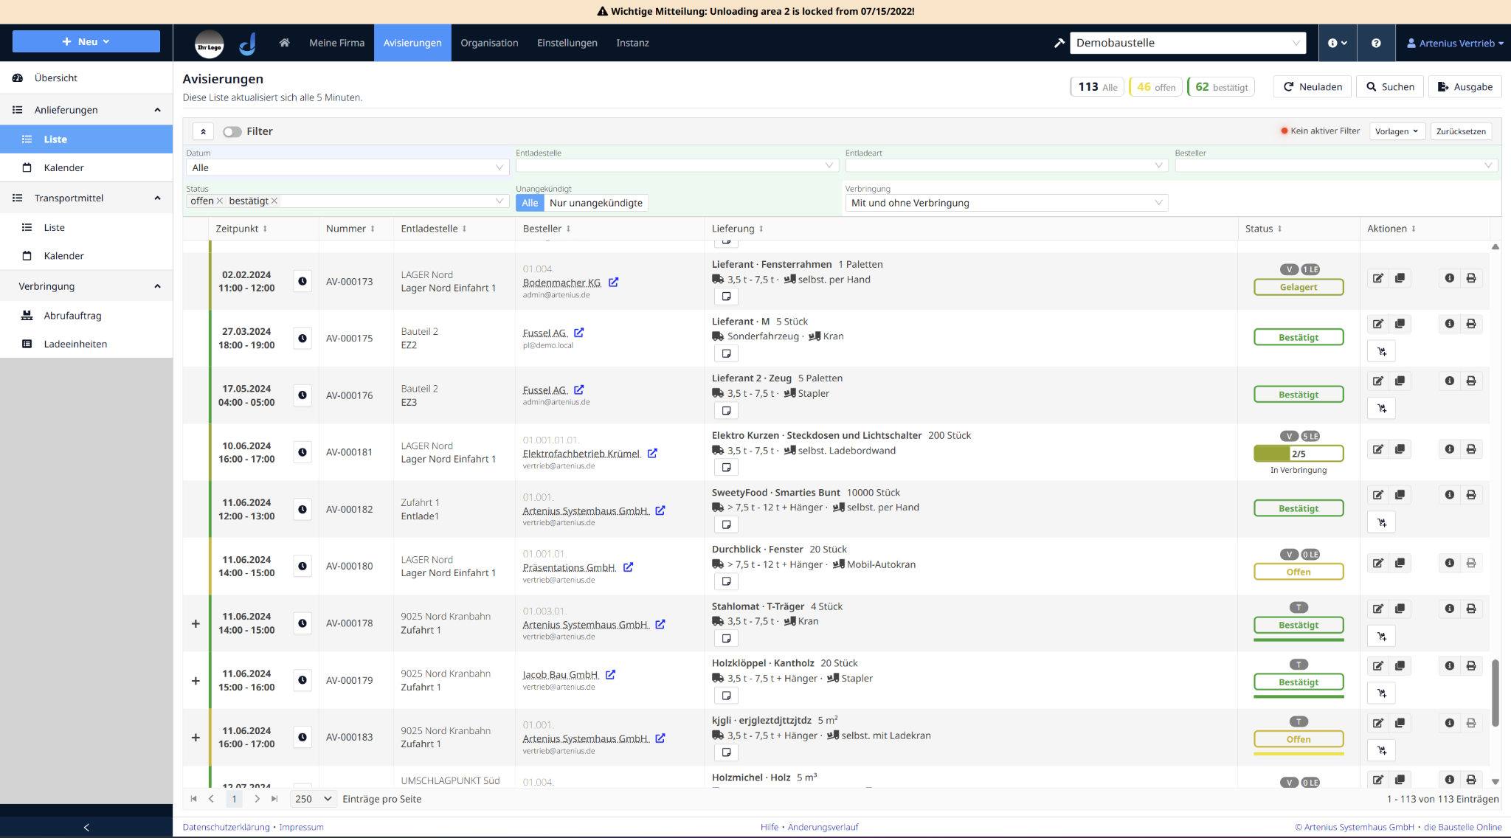This screenshot has width=1511, height=838.
Task: Click the Suchen button
Action: click(1390, 87)
